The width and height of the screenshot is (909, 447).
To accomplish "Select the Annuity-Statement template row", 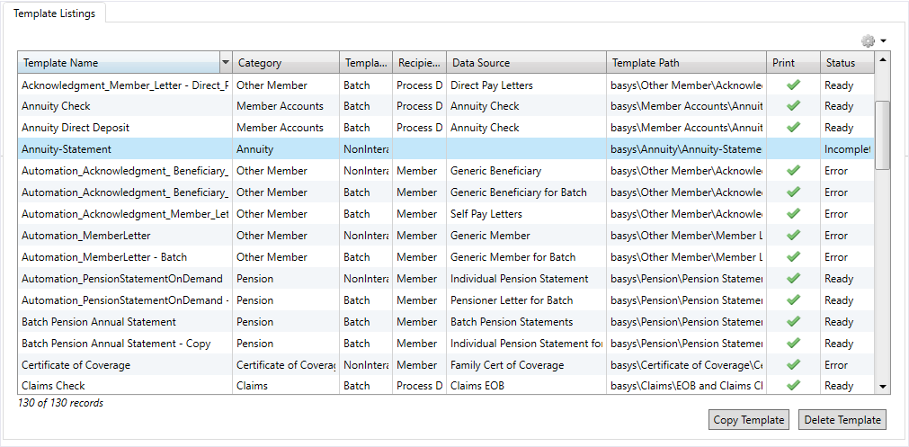I will click(x=124, y=149).
